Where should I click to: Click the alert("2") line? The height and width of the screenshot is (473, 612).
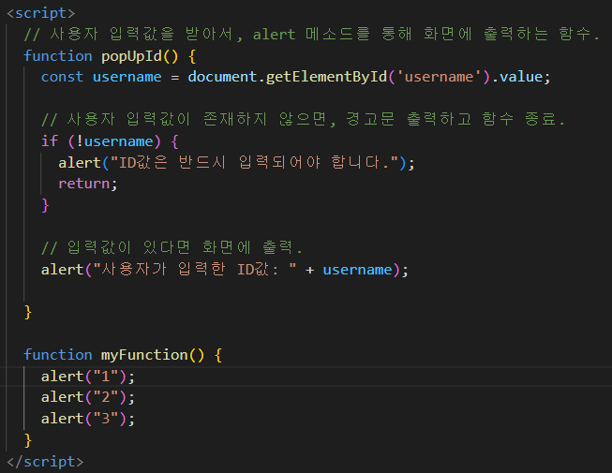point(87,397)
